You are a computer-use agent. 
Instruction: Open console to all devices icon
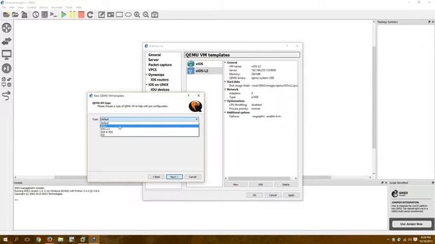click(54, 15)
